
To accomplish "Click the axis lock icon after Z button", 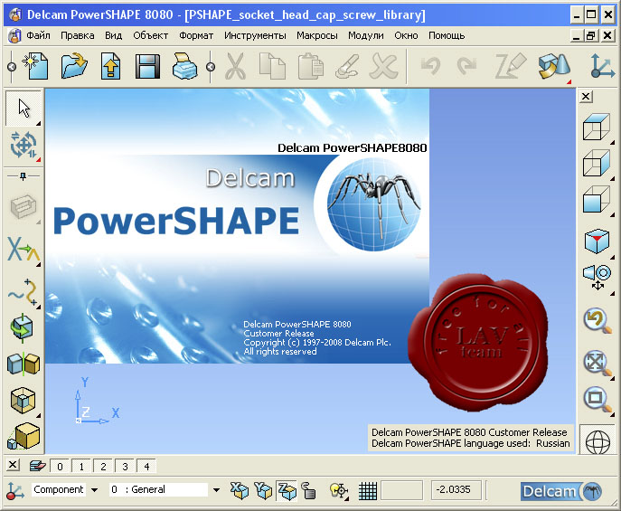I will [309, 491].
